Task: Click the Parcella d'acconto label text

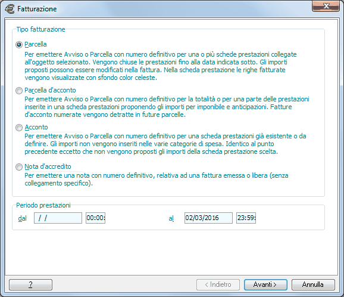Action: pyautogui.click(x=50, y=91)
